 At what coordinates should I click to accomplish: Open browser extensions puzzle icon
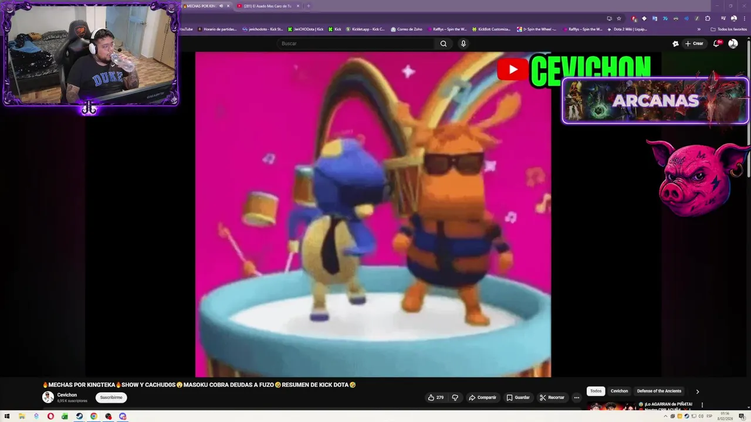click(708, 18)
